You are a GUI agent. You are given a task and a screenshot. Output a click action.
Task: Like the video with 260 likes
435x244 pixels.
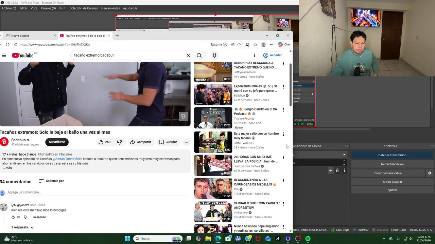click(x=104, y=142)
